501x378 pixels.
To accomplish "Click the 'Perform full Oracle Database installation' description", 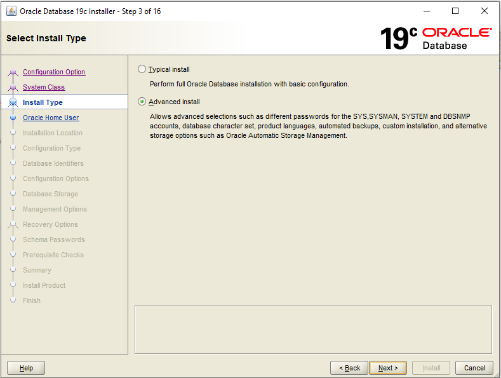I will (x=249, y=84).
